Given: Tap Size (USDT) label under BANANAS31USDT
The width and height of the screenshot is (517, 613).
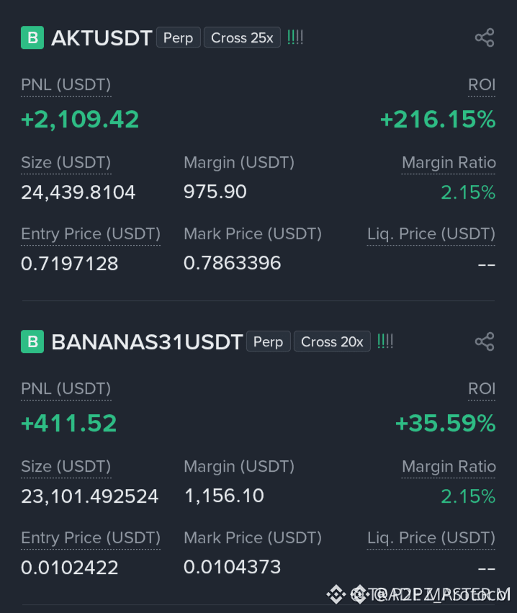Looking at the screenshot, I should click(x=66, y=466).
